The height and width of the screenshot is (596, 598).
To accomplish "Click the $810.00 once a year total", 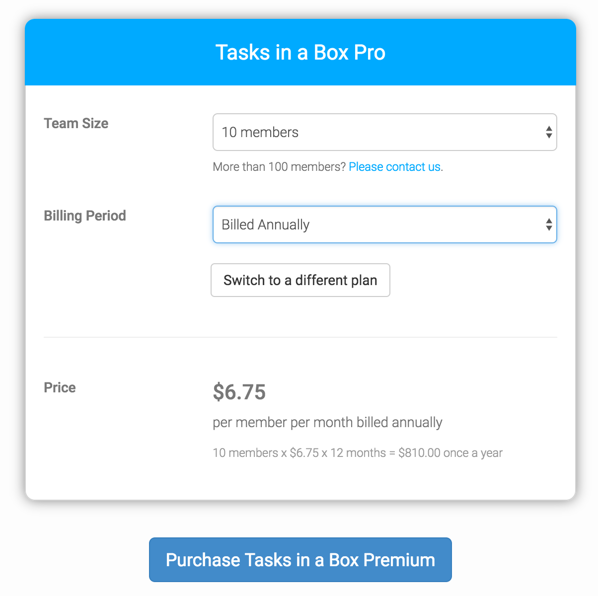I will (x=450, y=453).
